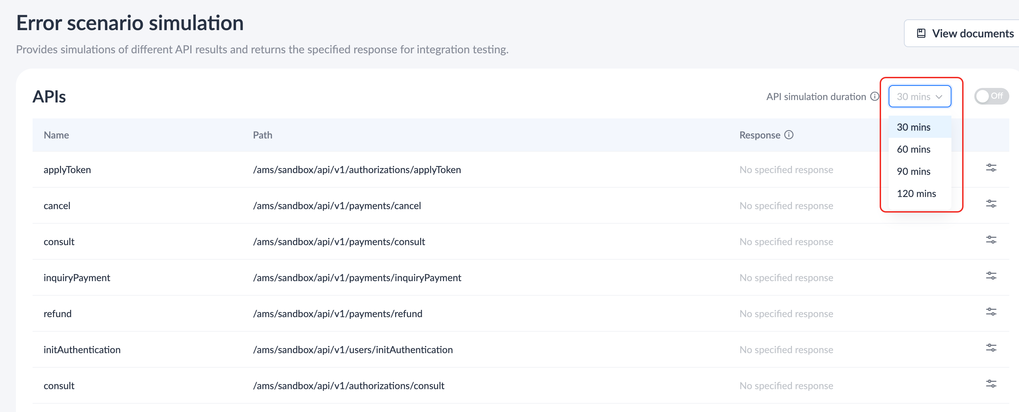Open settings icon for applyToken row
This screenshot has height=412, width=1019.
(x=991, y=168)
